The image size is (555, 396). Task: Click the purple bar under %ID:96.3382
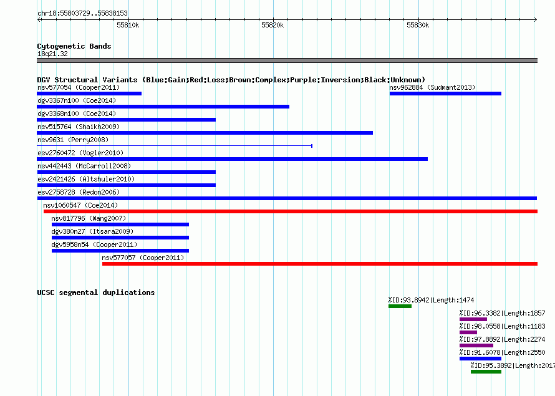[x=473, y=319]
